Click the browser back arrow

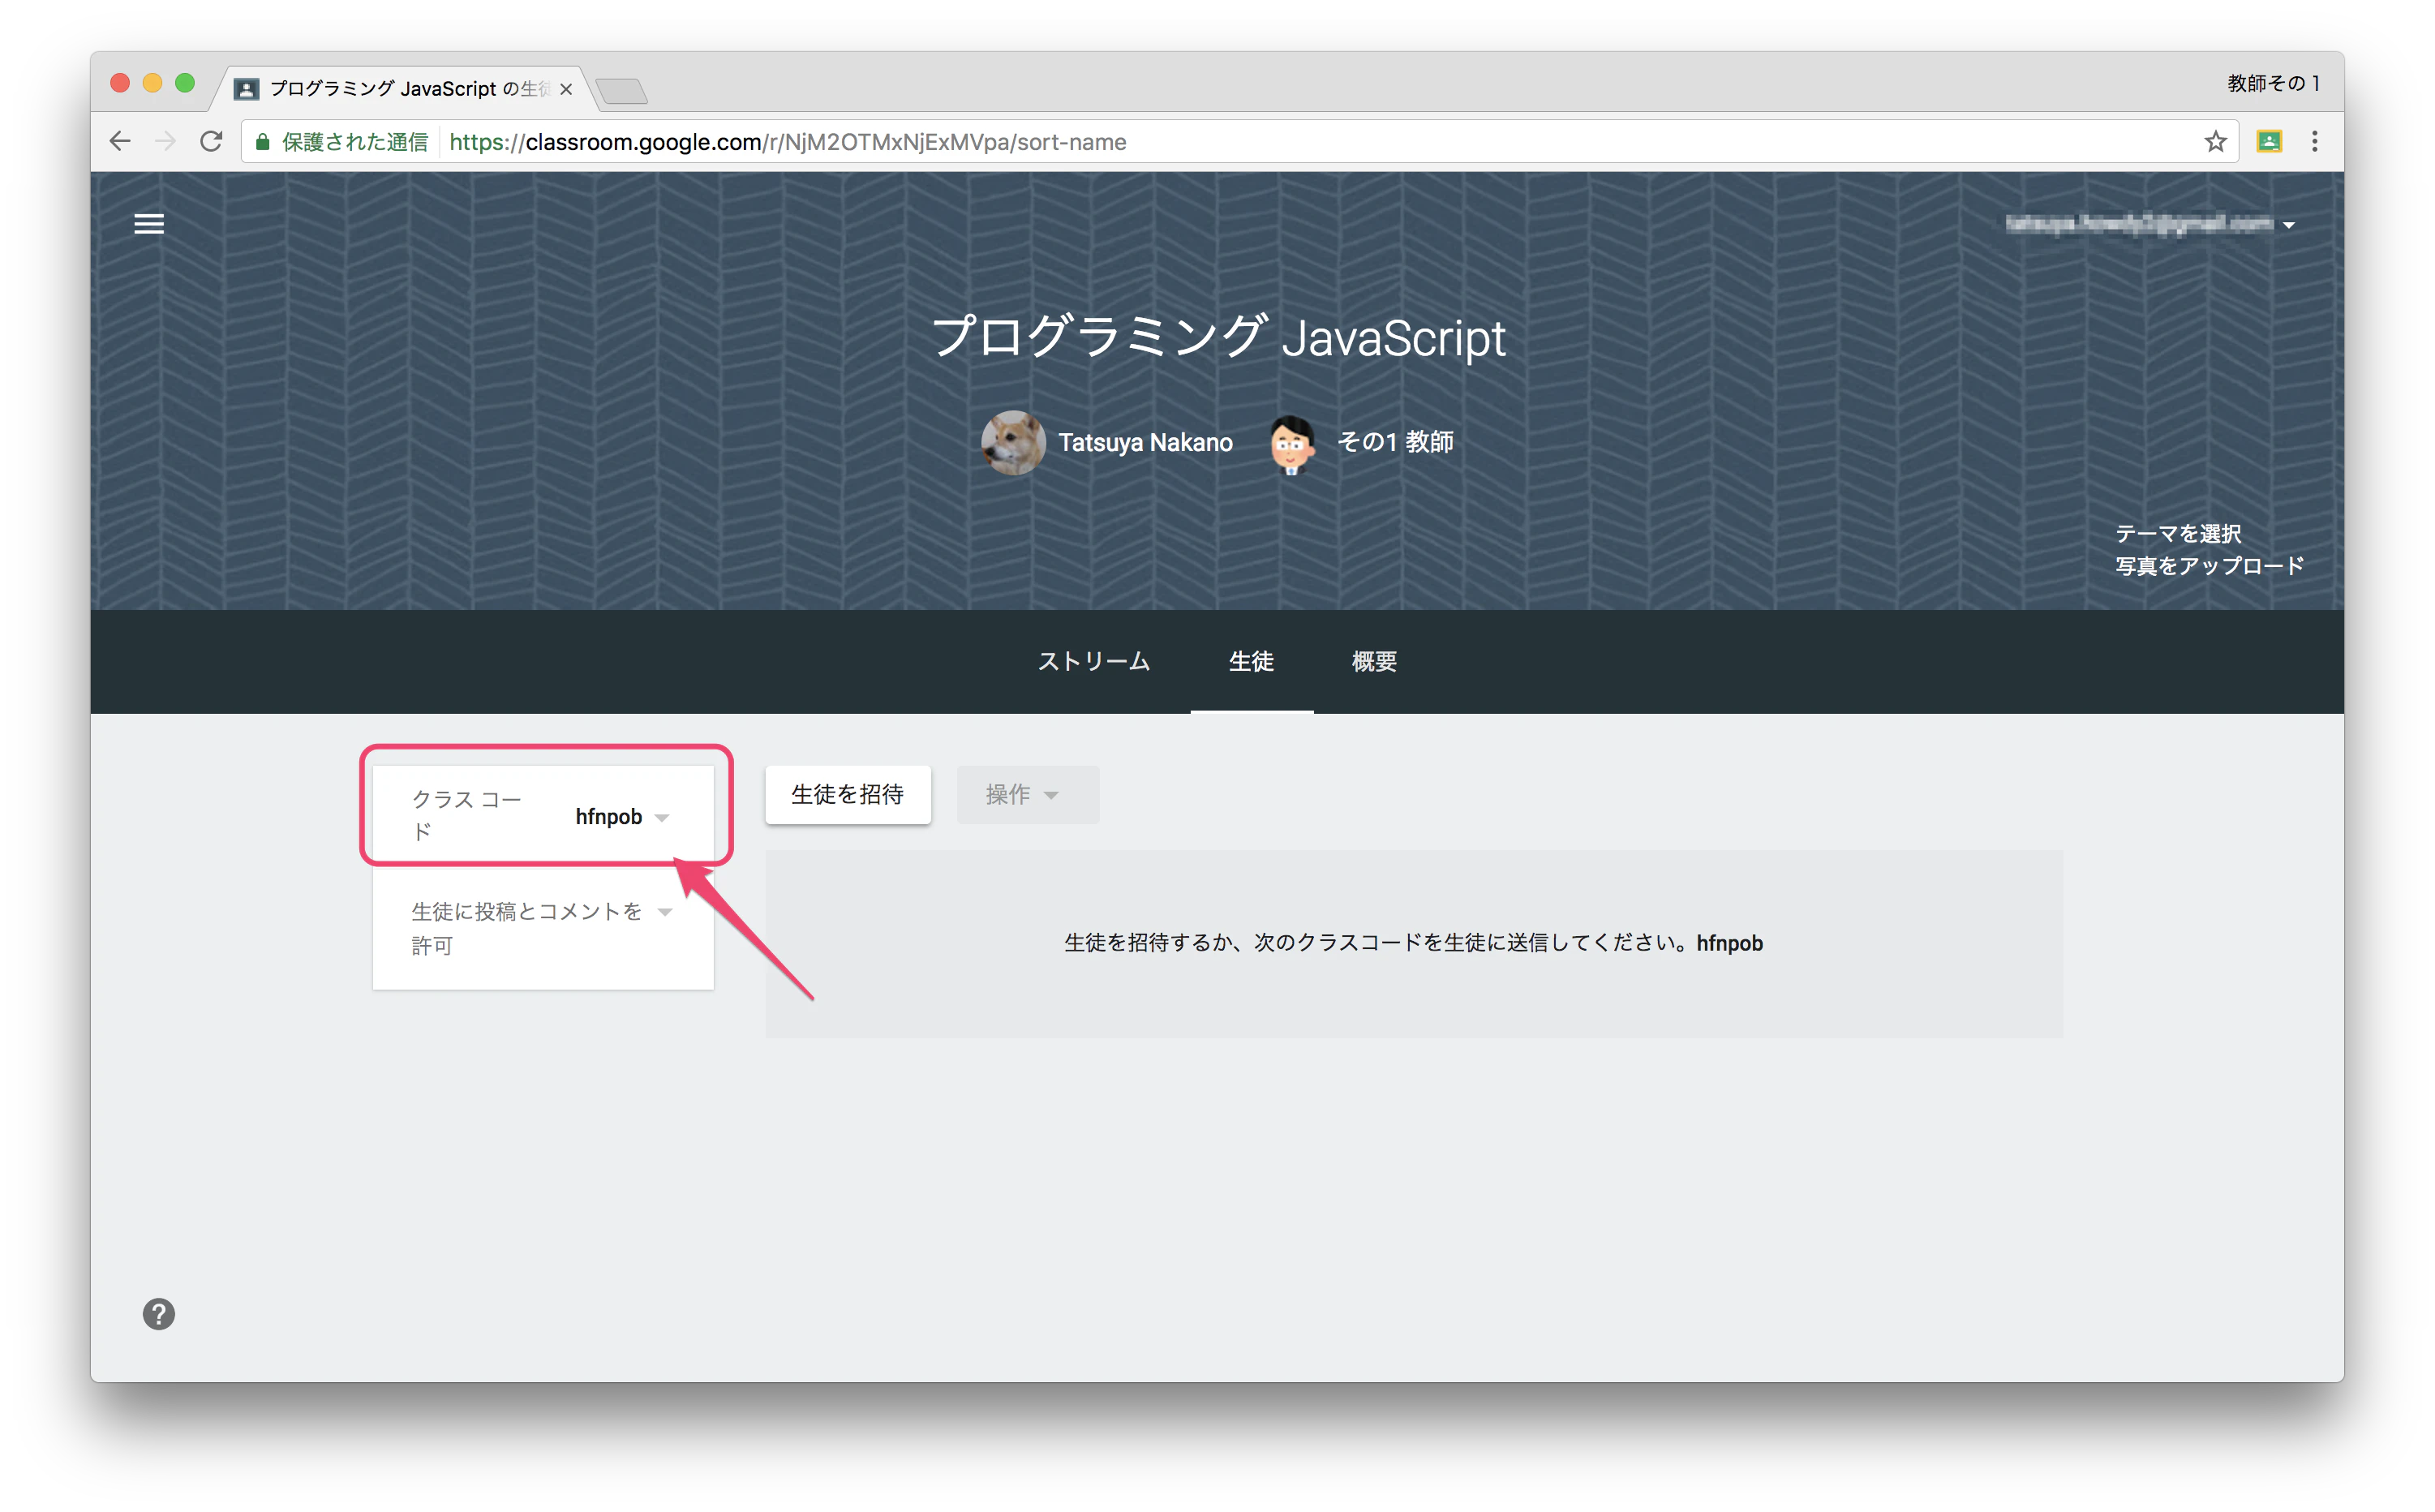click(121, 142)
